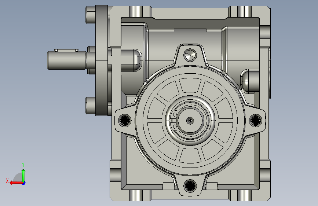Select the lower bolt head on the input flange
This screenshot has width=318, height=206.
[91, 106]
